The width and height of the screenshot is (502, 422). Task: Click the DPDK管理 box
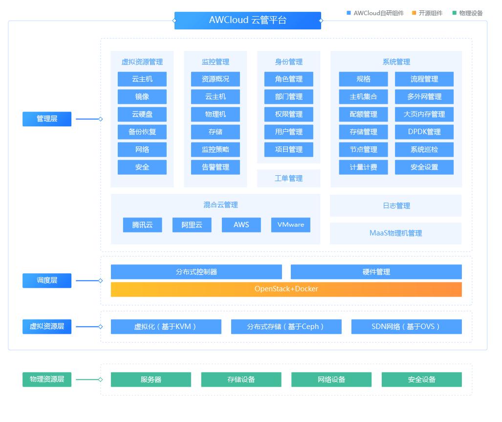pos(424,132)
